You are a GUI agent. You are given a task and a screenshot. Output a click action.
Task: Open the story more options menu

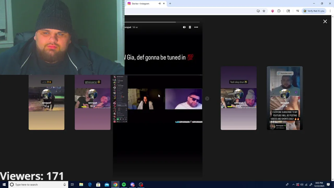coord(196,27)
